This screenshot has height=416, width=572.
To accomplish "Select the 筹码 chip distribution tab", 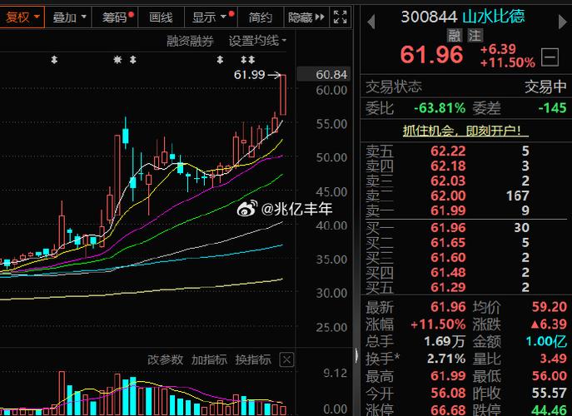I will coord(116,17).
